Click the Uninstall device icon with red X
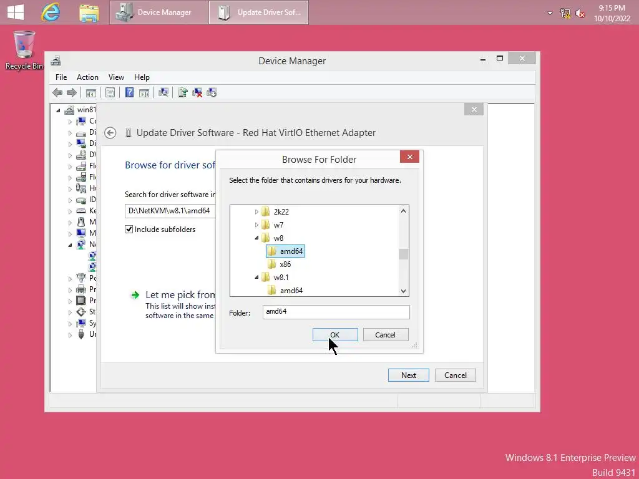The height and width of the screenshot is (479, 639). [x=197, y=93]
